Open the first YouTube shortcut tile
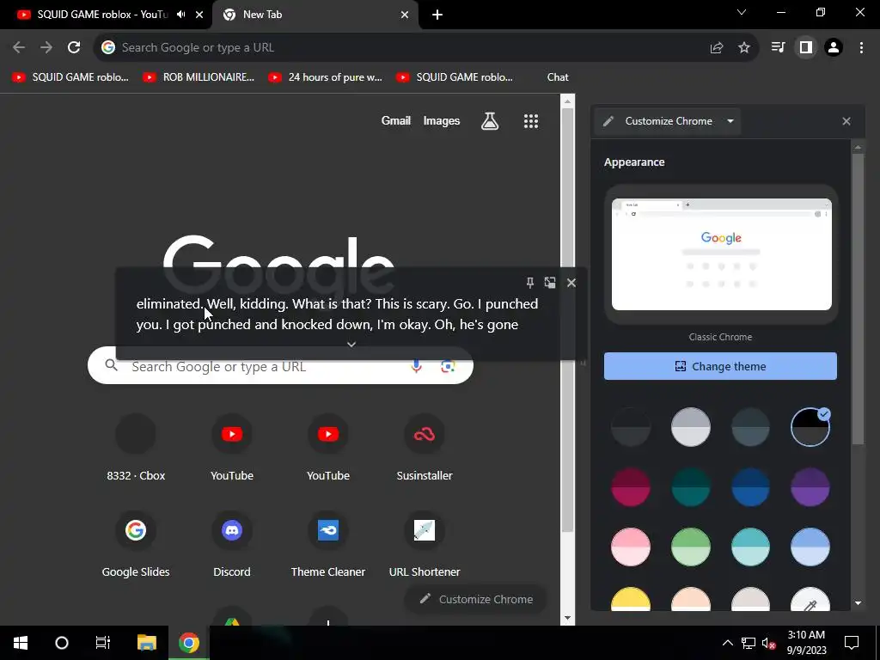Screen dimensions: 880x660 tap(232, 449)
